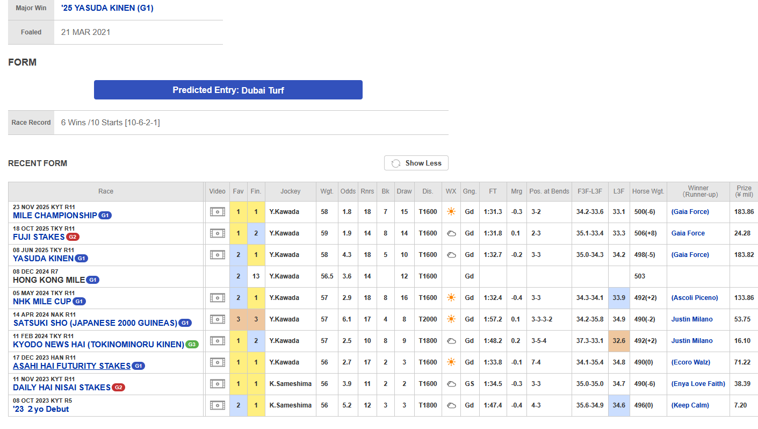Click the sun icon in the NHK Mile Cup row

tap(451, 298)
